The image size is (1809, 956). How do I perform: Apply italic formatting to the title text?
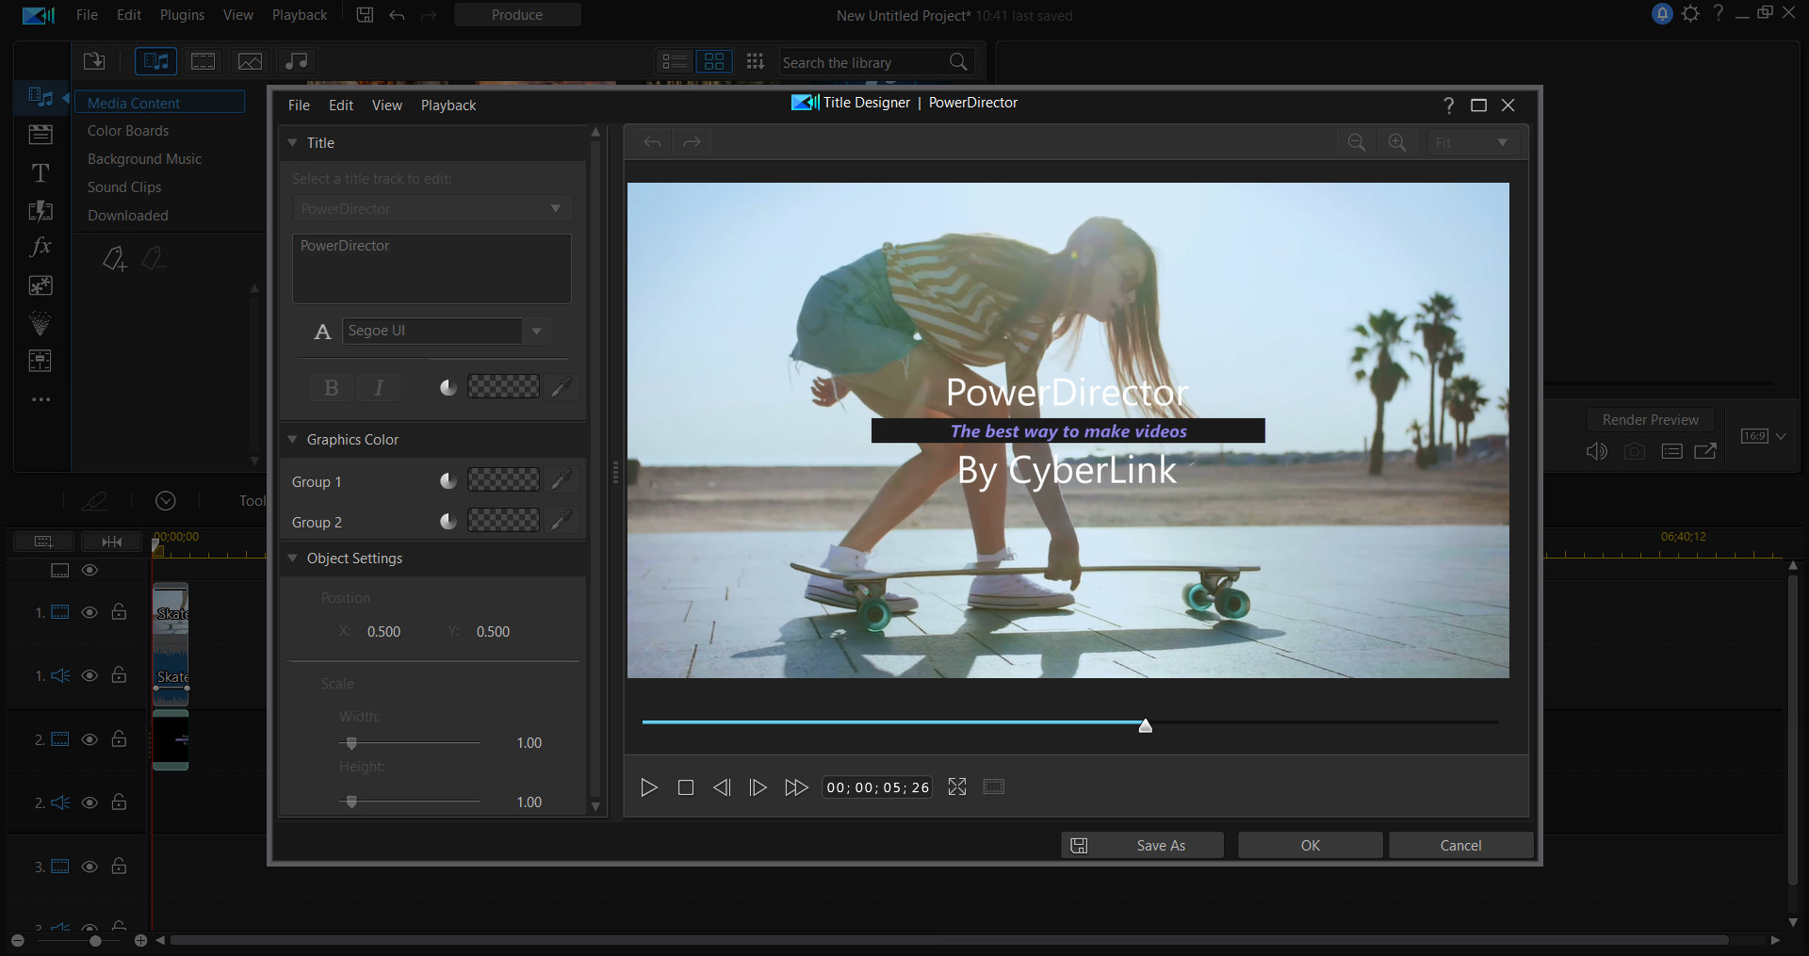click(379, 387)
